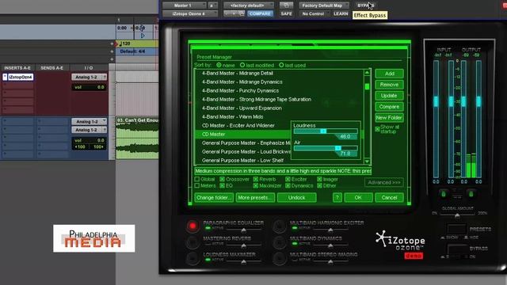Click the More presets... button
The image size is (507, 285).
255,197
